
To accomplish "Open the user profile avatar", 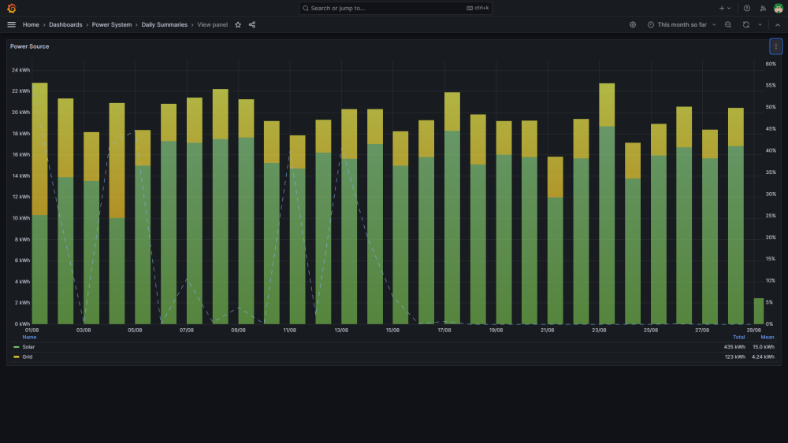I will [778, 8].
